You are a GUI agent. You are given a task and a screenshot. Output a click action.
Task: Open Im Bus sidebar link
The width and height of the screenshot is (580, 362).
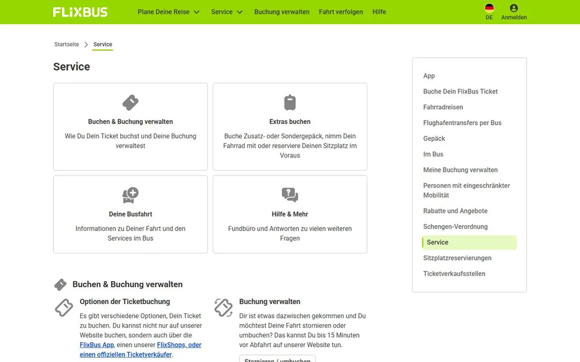(x=433, y=154)
